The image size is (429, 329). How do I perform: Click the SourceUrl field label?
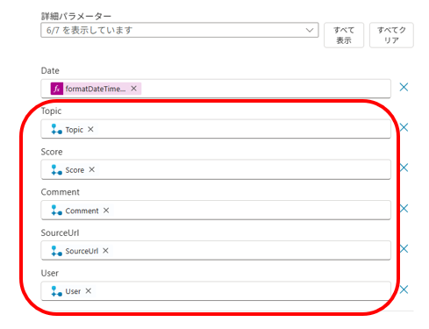click(60, 232)
